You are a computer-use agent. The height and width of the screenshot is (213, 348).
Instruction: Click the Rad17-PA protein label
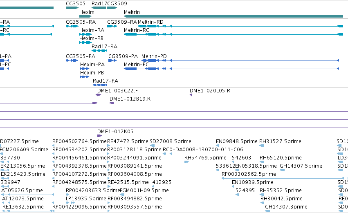106,81
